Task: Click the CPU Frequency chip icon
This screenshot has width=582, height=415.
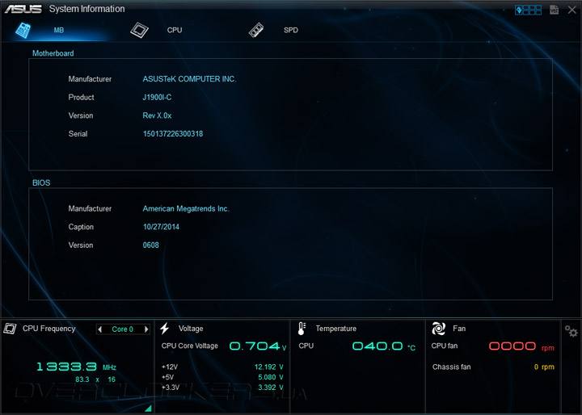Action: click(10, 329)
